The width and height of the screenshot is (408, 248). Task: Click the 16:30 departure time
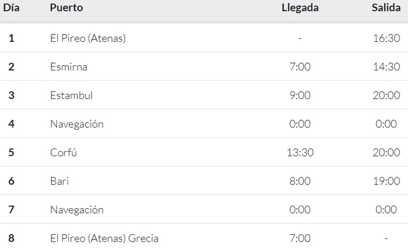[386, 39]
